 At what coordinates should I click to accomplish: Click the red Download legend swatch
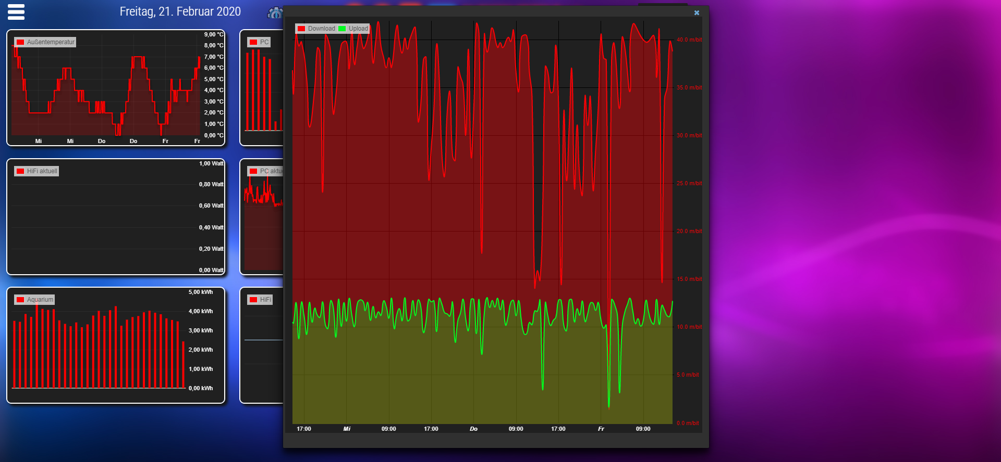[301, 29]
